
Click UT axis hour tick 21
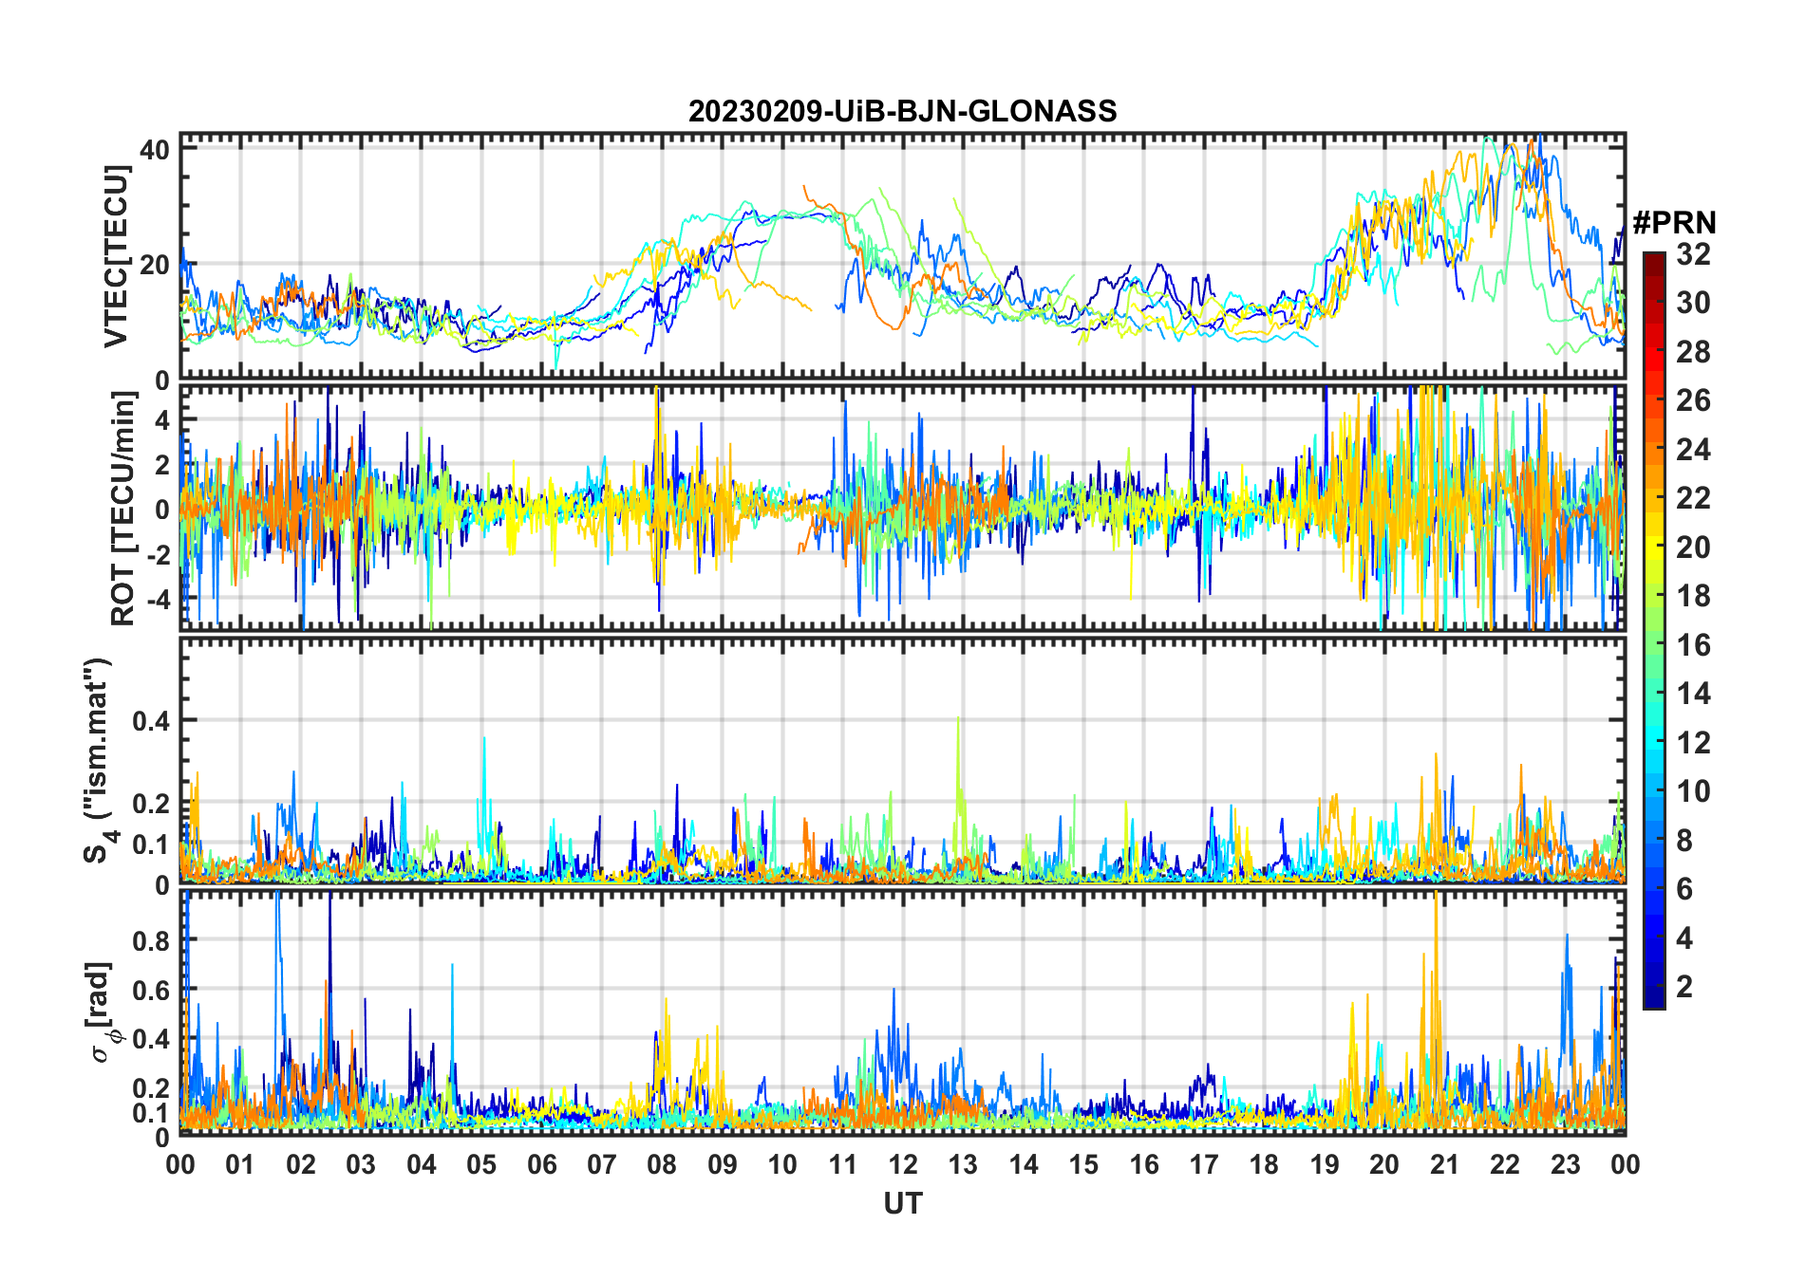1445,1164
